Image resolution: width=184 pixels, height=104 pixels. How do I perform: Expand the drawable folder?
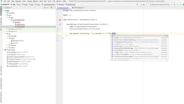[x=7, y=36]
